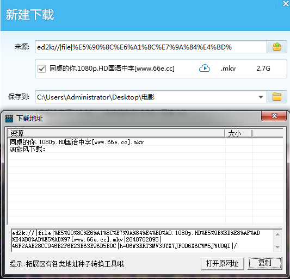Open the yellow folder browse icon
Viewport: 290px width, 279px height.
click(277, 97)
